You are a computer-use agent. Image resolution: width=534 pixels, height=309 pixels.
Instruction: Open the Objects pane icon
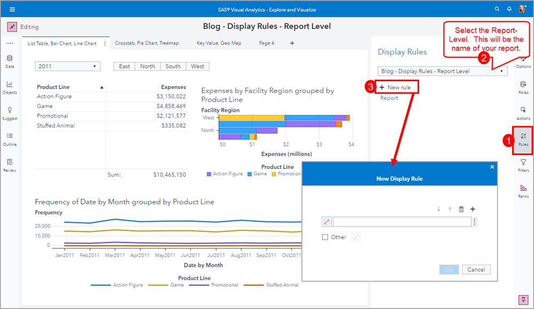10,87
